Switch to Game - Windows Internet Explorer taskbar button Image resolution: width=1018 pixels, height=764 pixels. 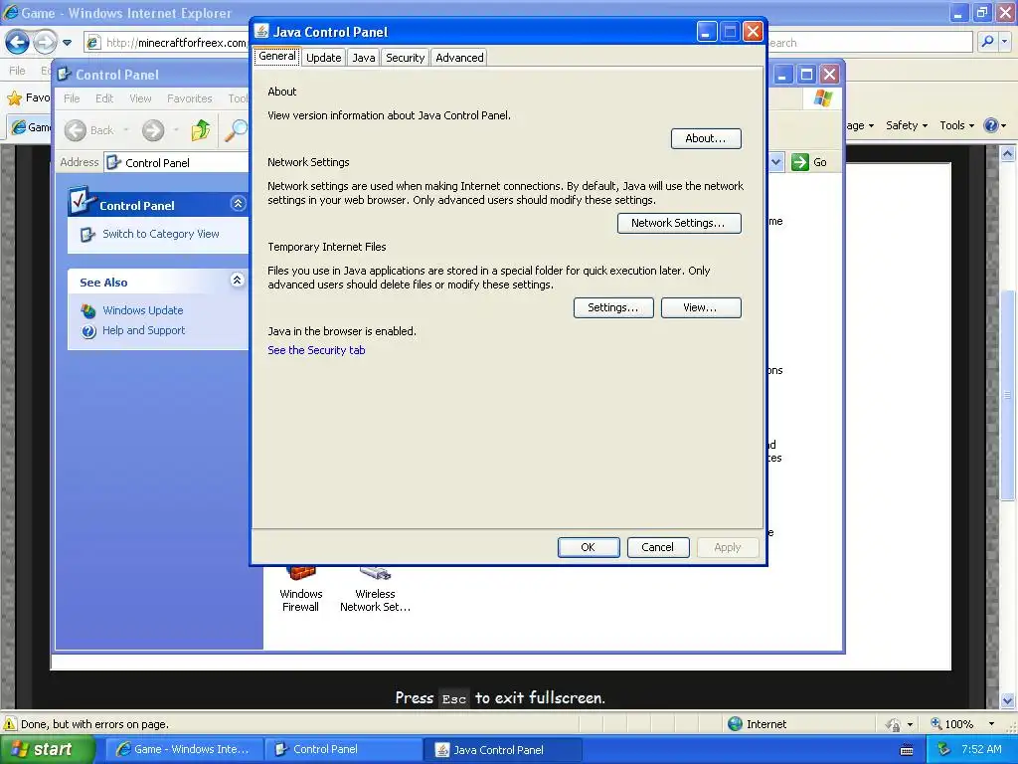pyautogui.click(x=184, y=749)
